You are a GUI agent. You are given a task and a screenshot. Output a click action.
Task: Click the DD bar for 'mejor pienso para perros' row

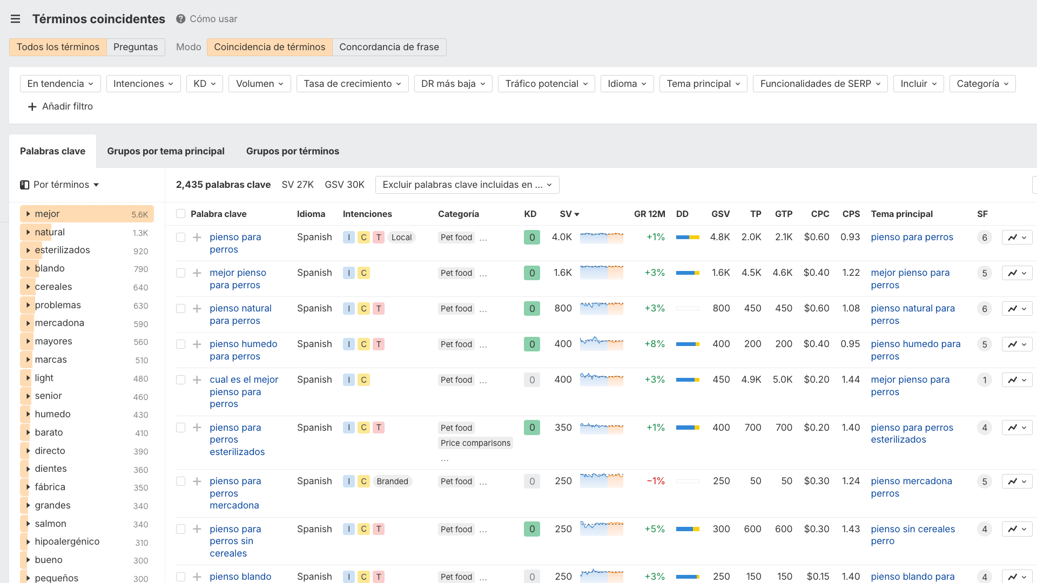coord(688,273)
